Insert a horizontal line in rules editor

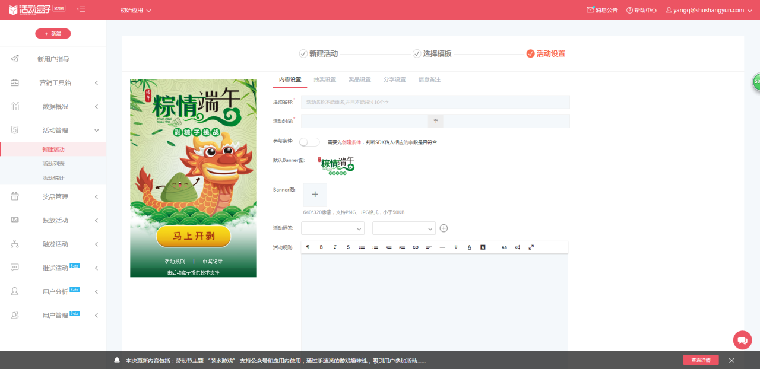pyautogui.click(x=442, y=247)
